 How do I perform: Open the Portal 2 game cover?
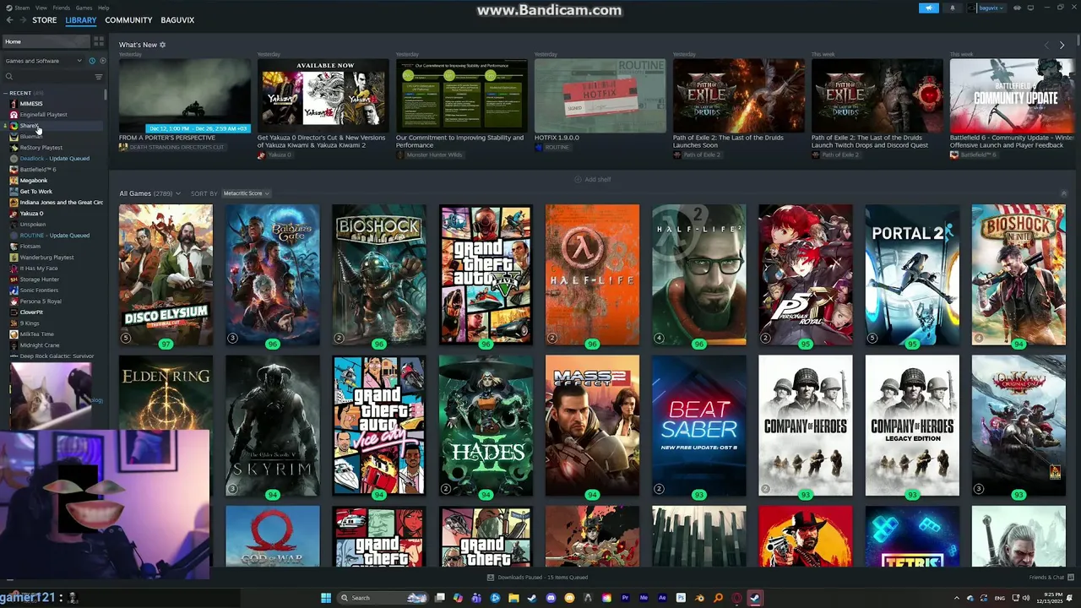(x=912, y=274)
